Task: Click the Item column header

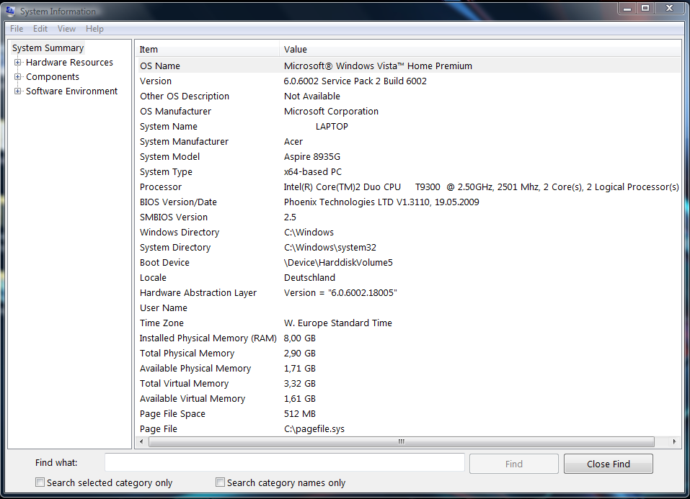Action: (x=207, y=49)
